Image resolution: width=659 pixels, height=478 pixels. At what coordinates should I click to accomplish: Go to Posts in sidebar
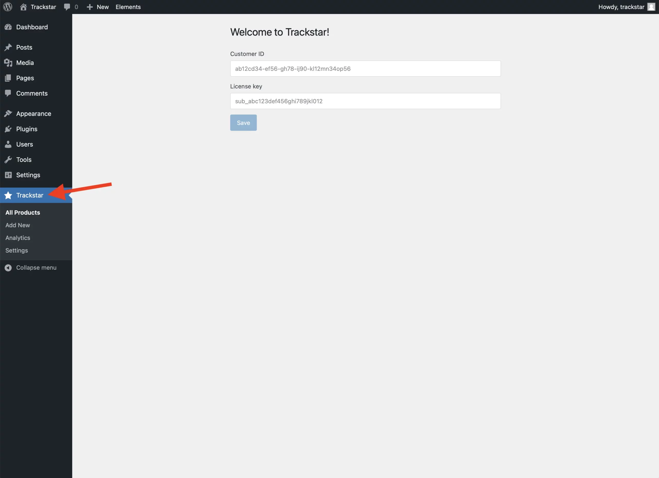(x=36, y=47)
